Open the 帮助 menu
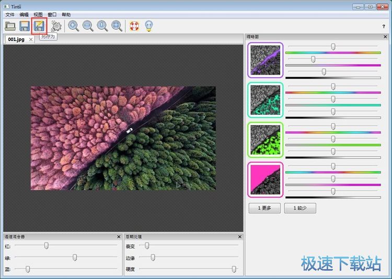The image size is (392, 279). click(66, 15)
